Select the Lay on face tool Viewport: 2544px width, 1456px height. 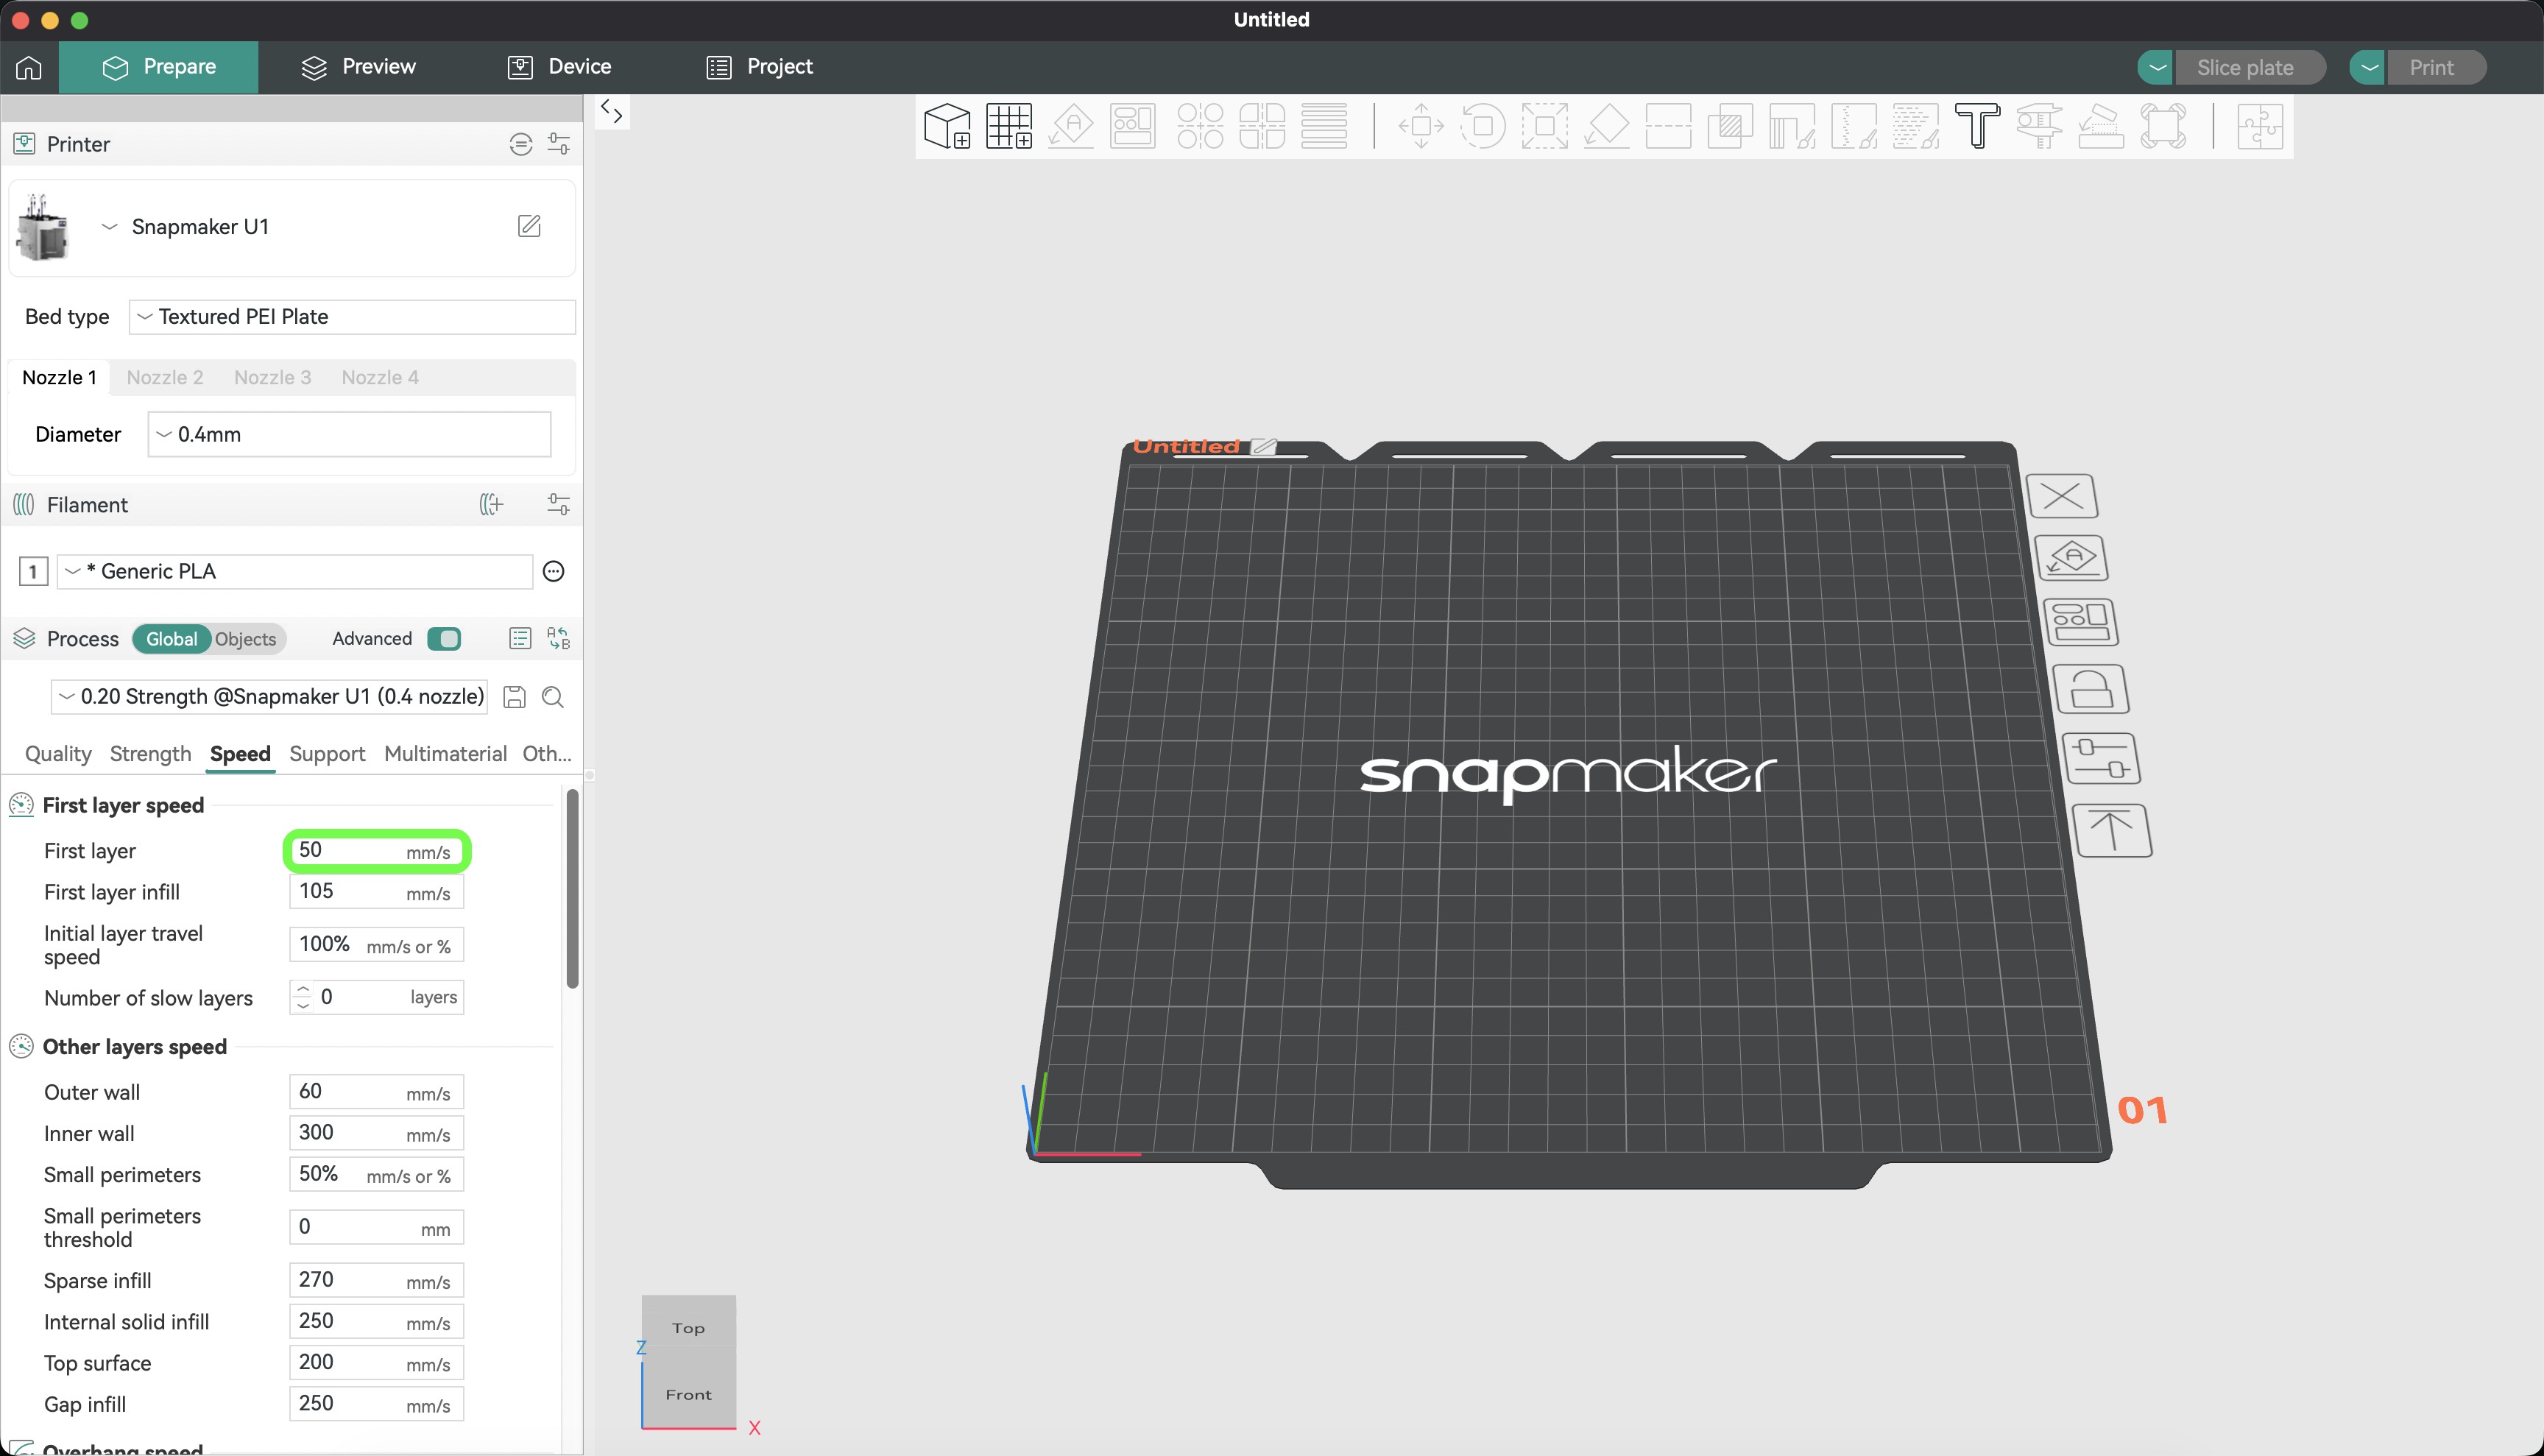click(1607, 126)
